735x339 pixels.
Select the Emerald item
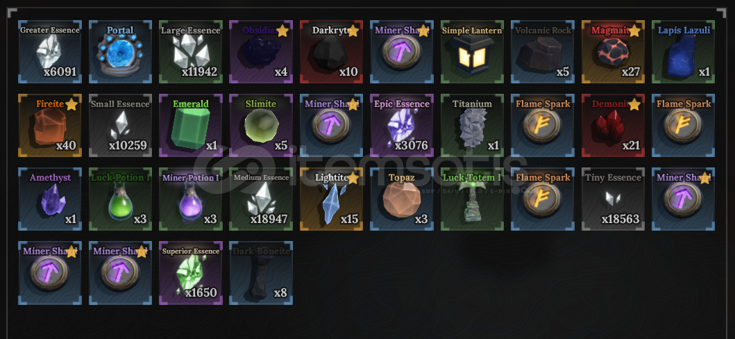191,125
